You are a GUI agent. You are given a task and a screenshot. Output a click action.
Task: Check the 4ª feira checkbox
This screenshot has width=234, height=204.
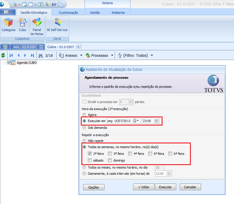pyautogui.click(x=130, y=154)
